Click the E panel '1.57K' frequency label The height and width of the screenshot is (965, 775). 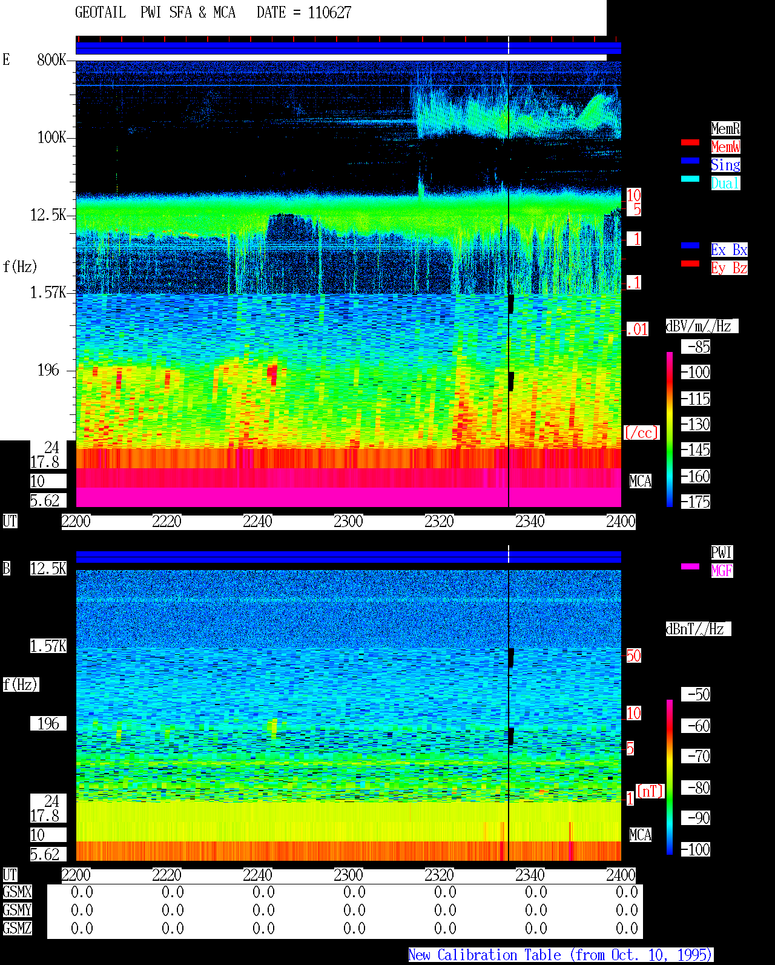point(48,292)
